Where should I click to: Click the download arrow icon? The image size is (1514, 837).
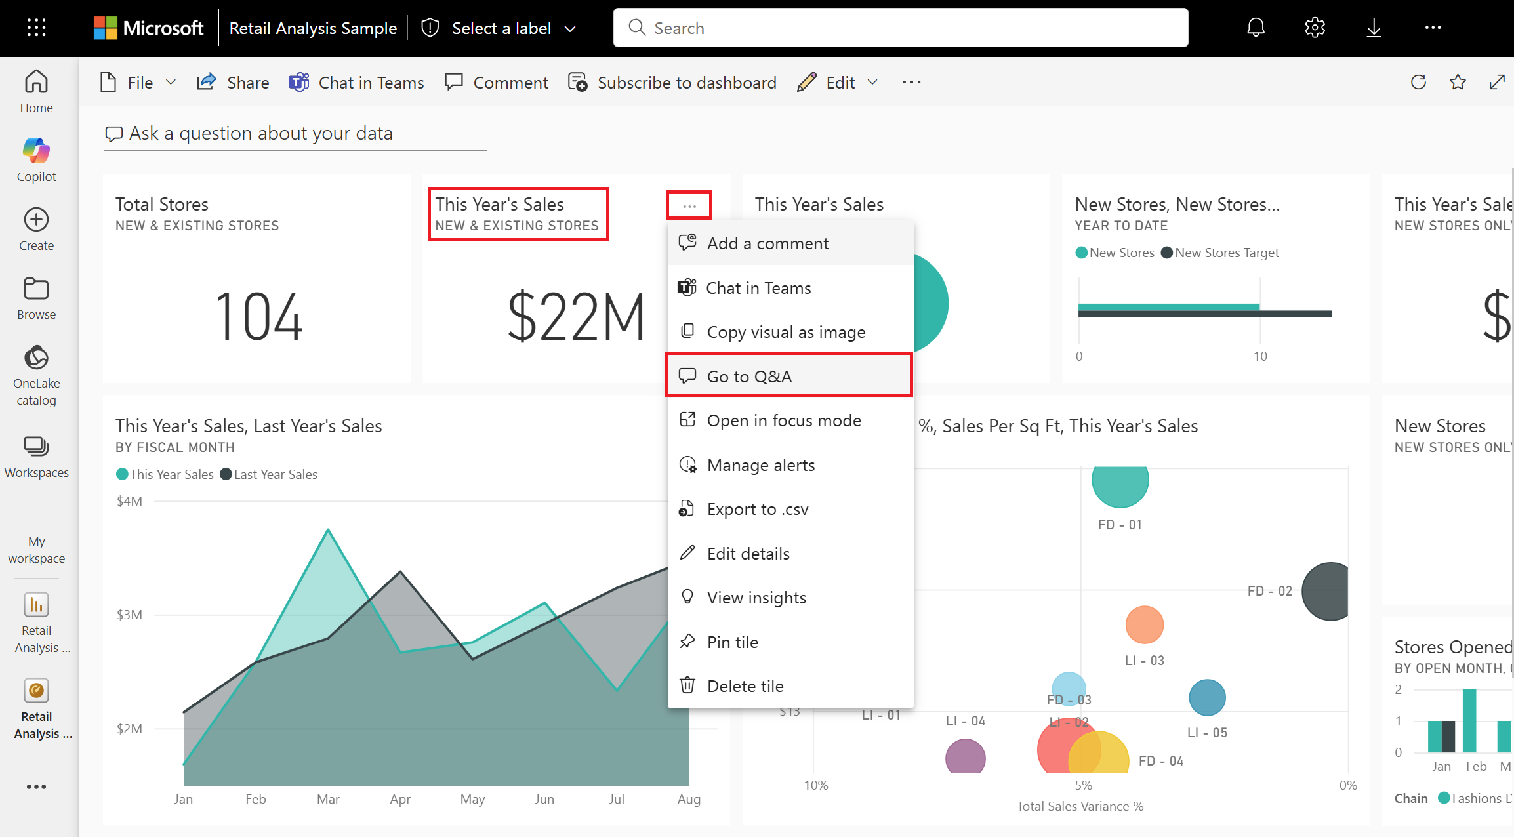coord(1374,28)
